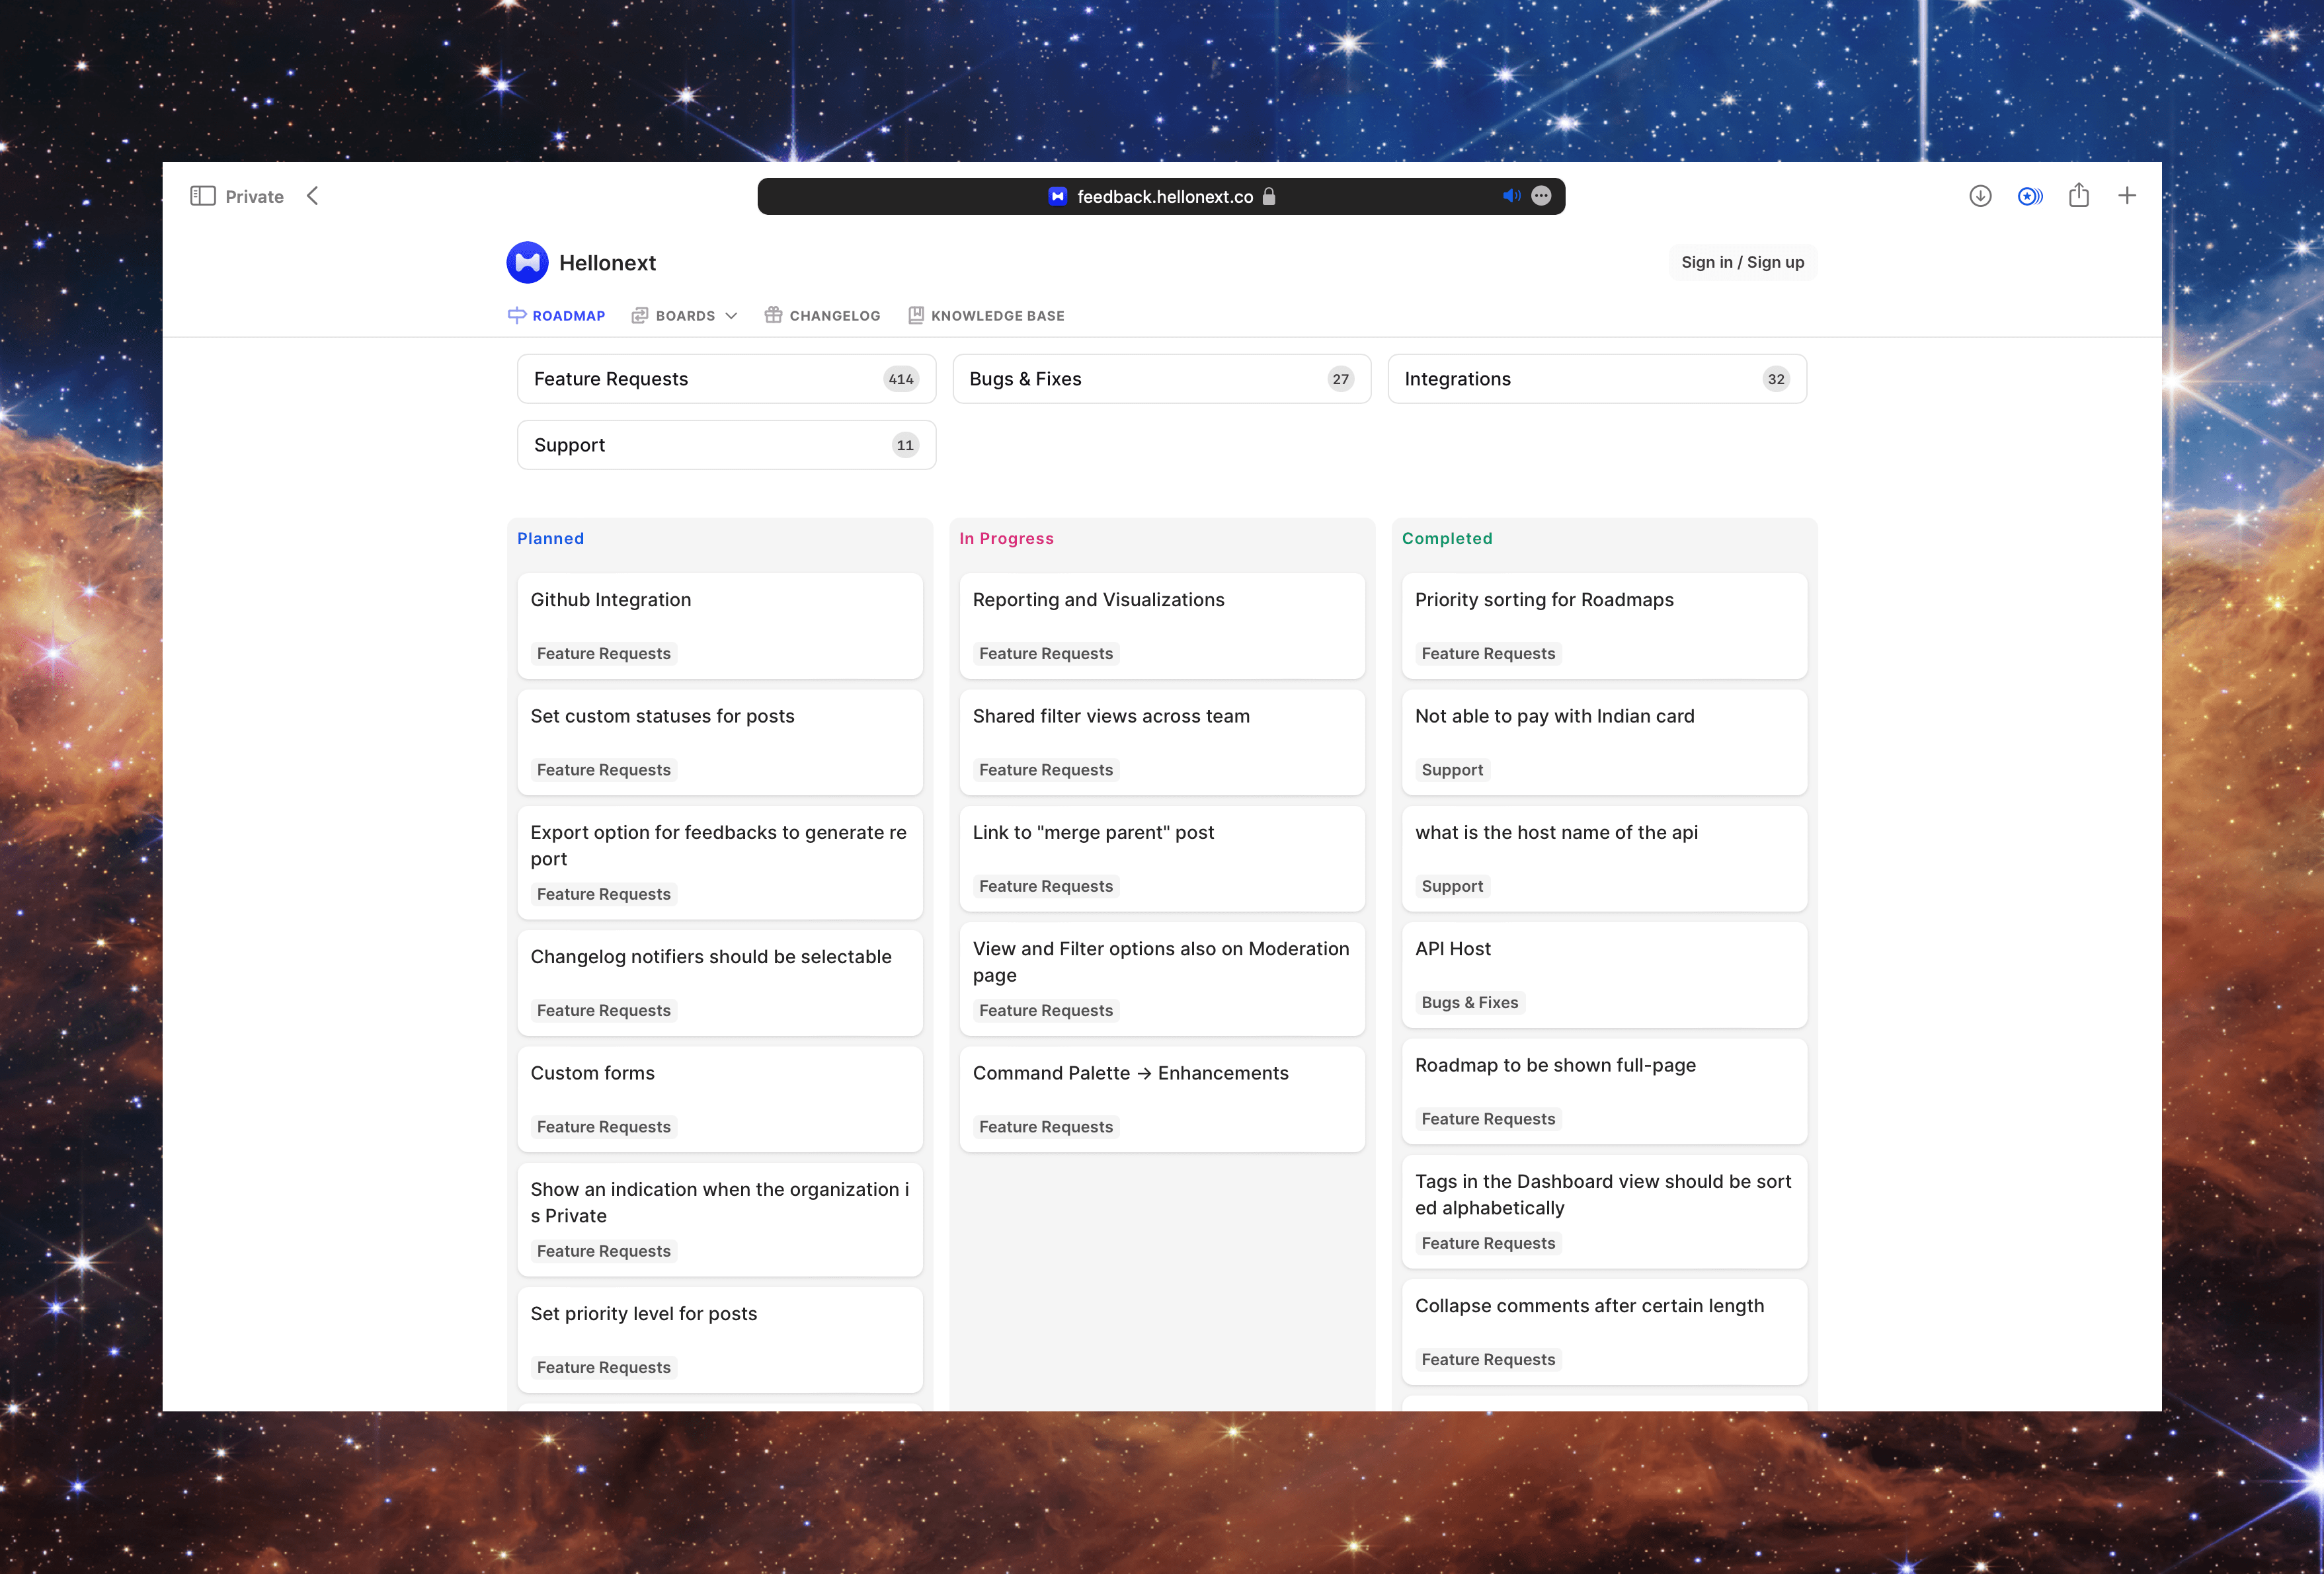2324x1574 pixels.
Task: Click the Boards grid icon
Action: [x=639, y=315]
